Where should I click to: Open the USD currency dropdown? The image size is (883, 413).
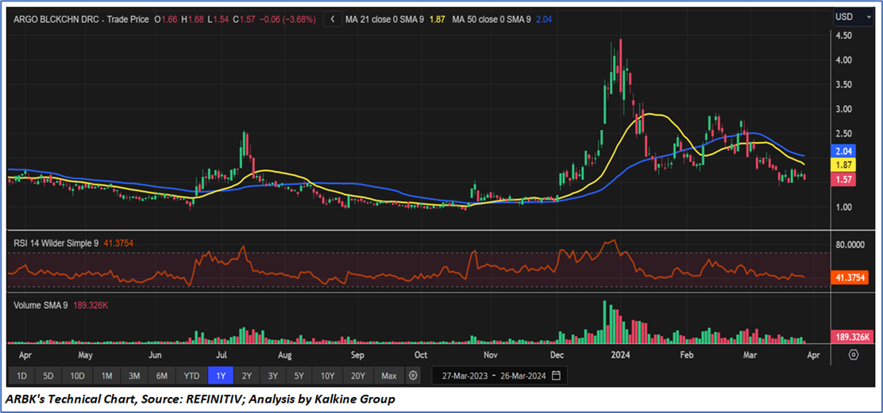[853, 17]
